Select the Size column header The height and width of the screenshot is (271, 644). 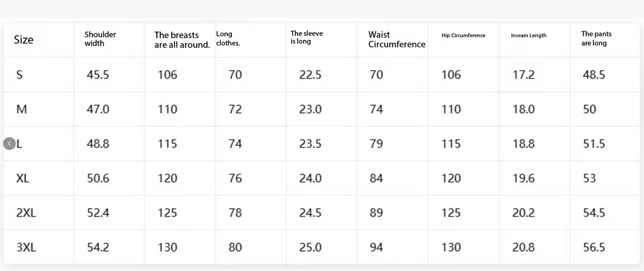(x=24, y=40)
